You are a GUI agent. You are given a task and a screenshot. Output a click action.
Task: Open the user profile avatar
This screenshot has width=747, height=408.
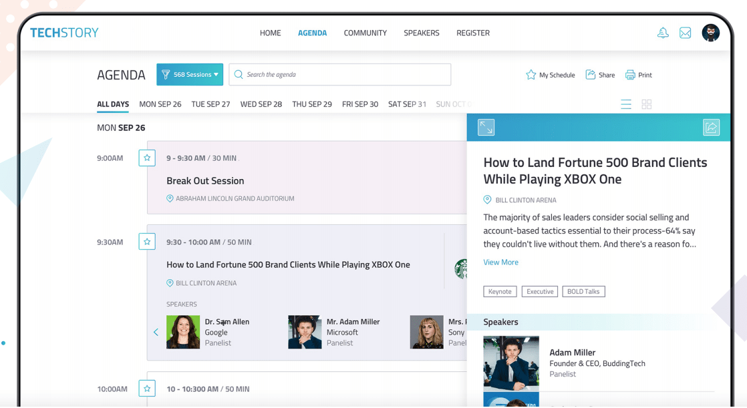710,33
